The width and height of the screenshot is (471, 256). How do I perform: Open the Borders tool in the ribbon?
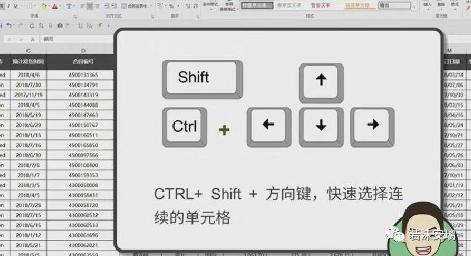tap(30, 6)
